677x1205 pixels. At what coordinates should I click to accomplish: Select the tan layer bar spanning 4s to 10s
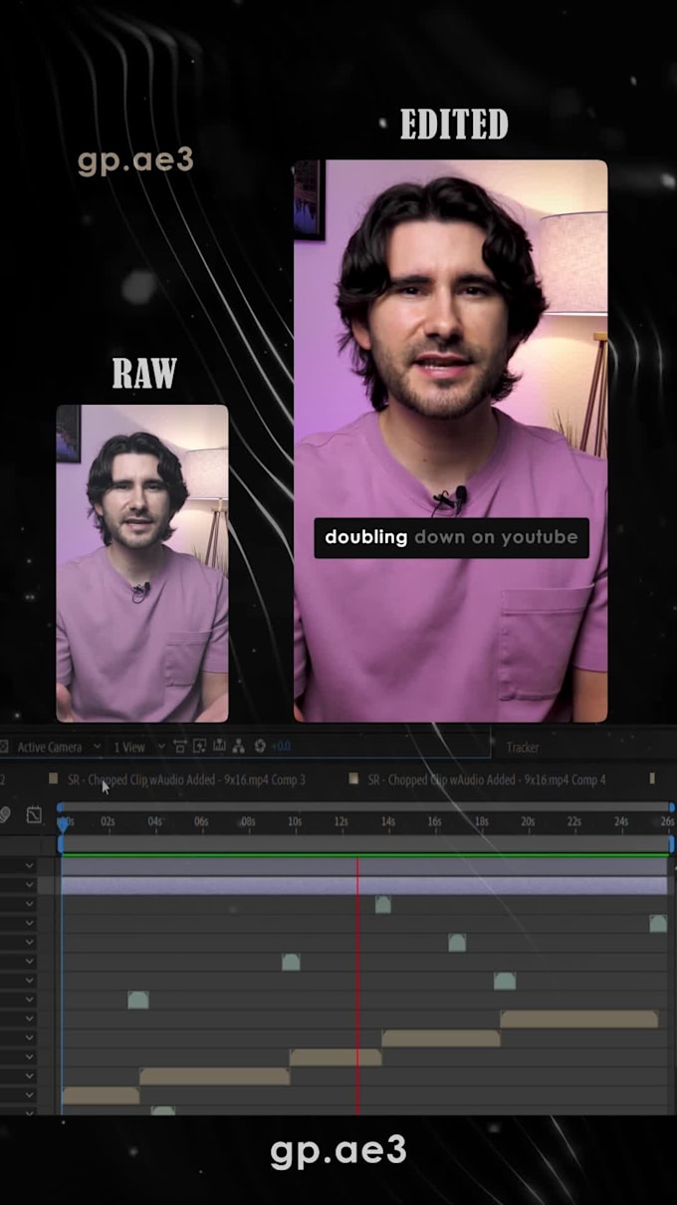tap(215, 1076)
